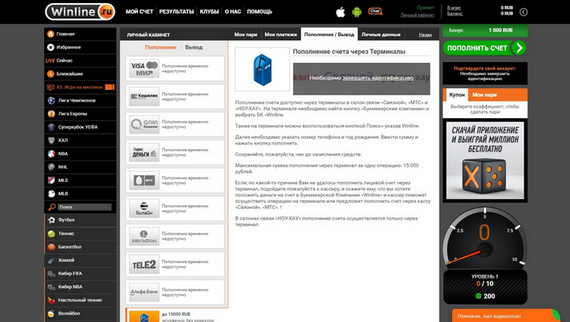Click the Кибер FIFA icon
This screenshot has width=570, height=322.
click(x=52, y=274)
